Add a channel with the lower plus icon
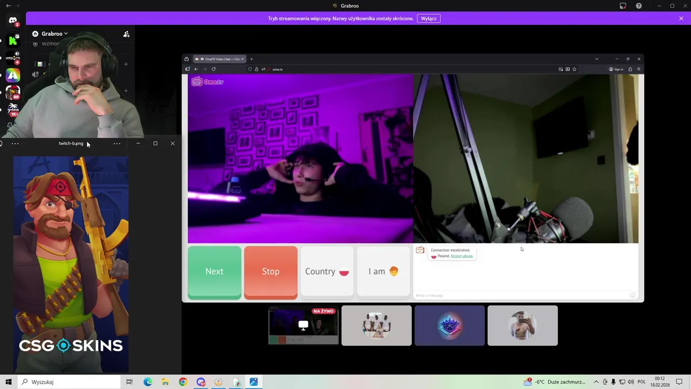This screenshot has height=389, width=691. (126, 91)
